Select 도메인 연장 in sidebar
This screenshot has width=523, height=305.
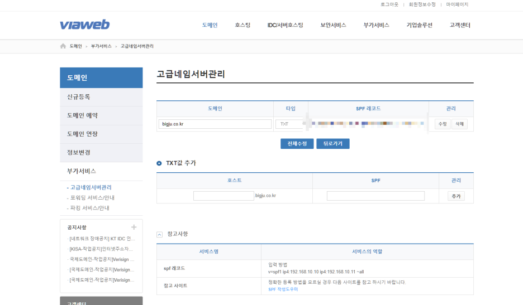pos(101,134)
